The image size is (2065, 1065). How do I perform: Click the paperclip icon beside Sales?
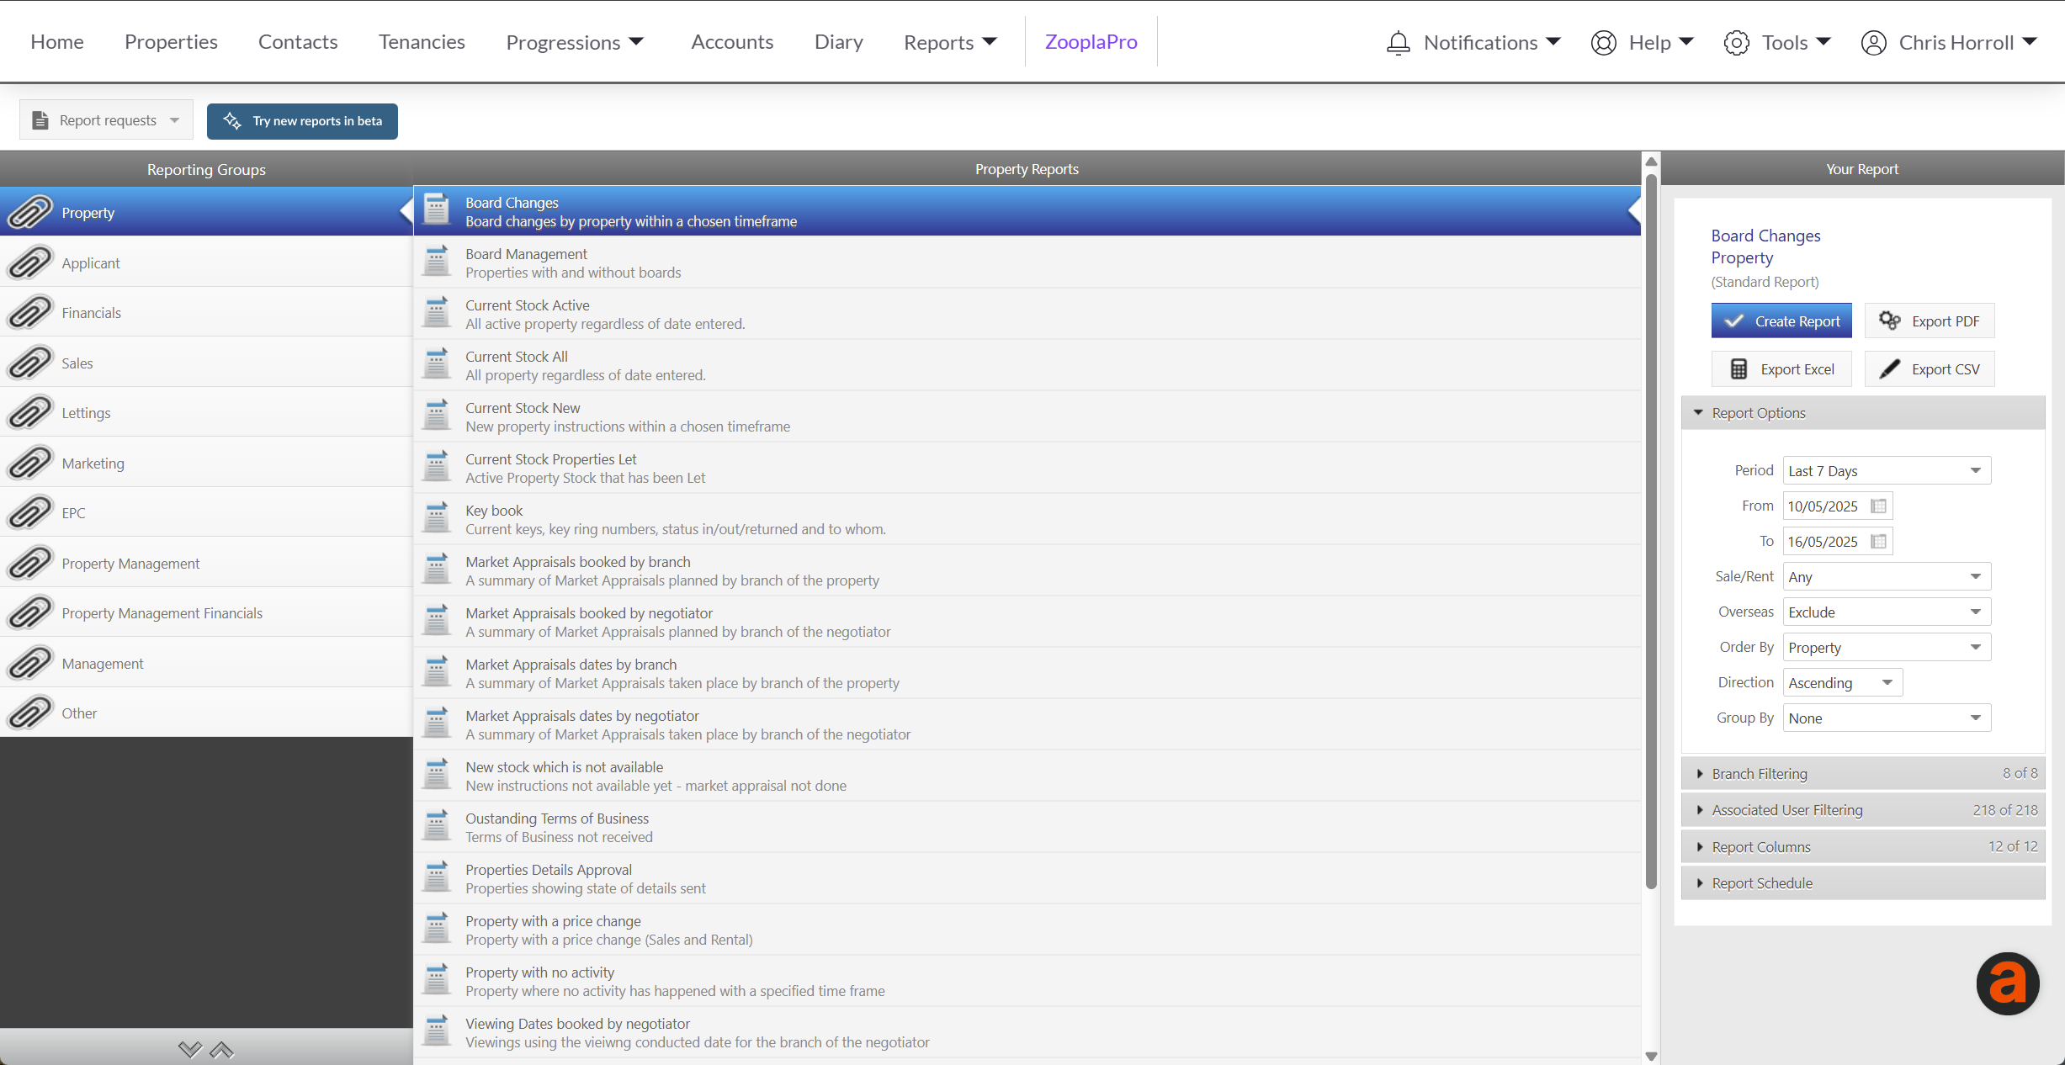(29, 363)
